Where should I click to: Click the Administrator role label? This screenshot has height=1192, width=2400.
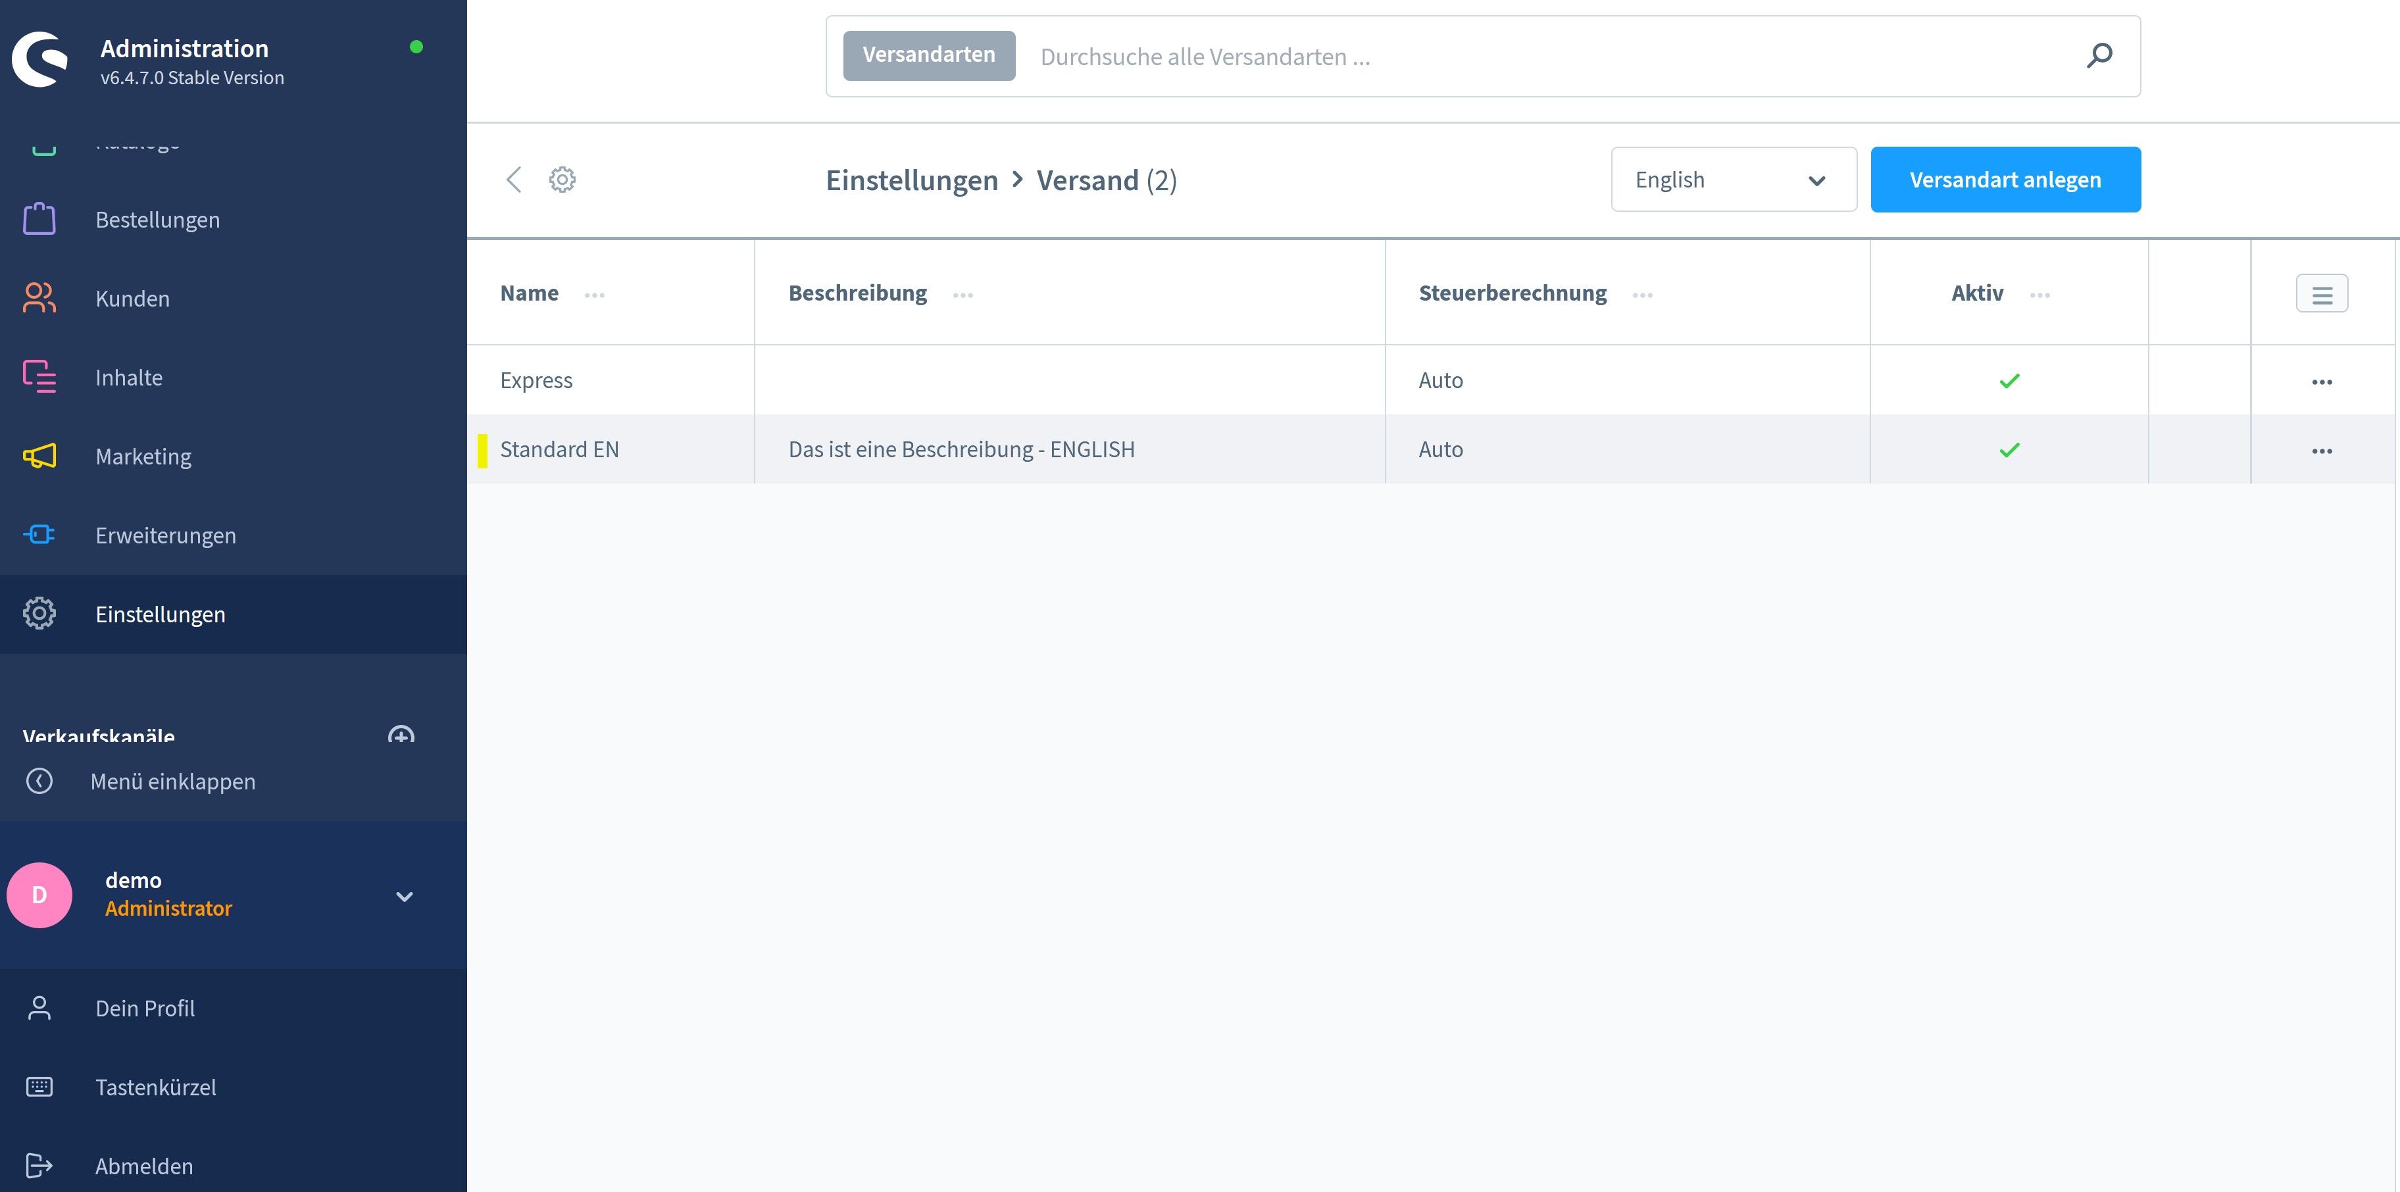(x=168, y=908)
